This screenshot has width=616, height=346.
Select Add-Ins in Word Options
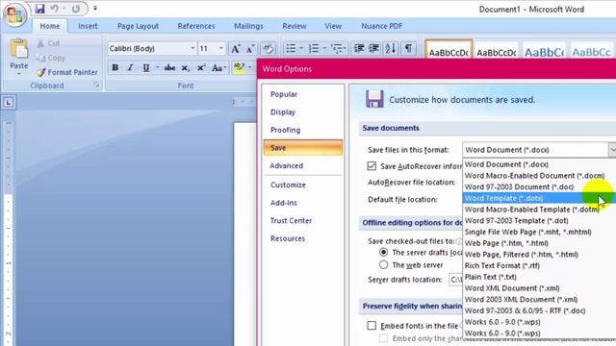coord(284,203)
